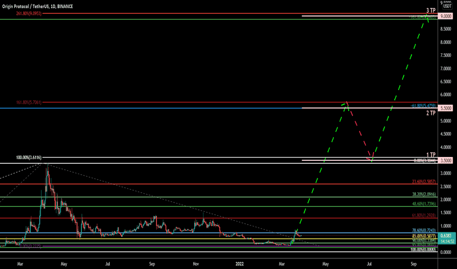Click the 78.60%(0.7243) retracement label

pyautogui.click(x=424, y=231)
